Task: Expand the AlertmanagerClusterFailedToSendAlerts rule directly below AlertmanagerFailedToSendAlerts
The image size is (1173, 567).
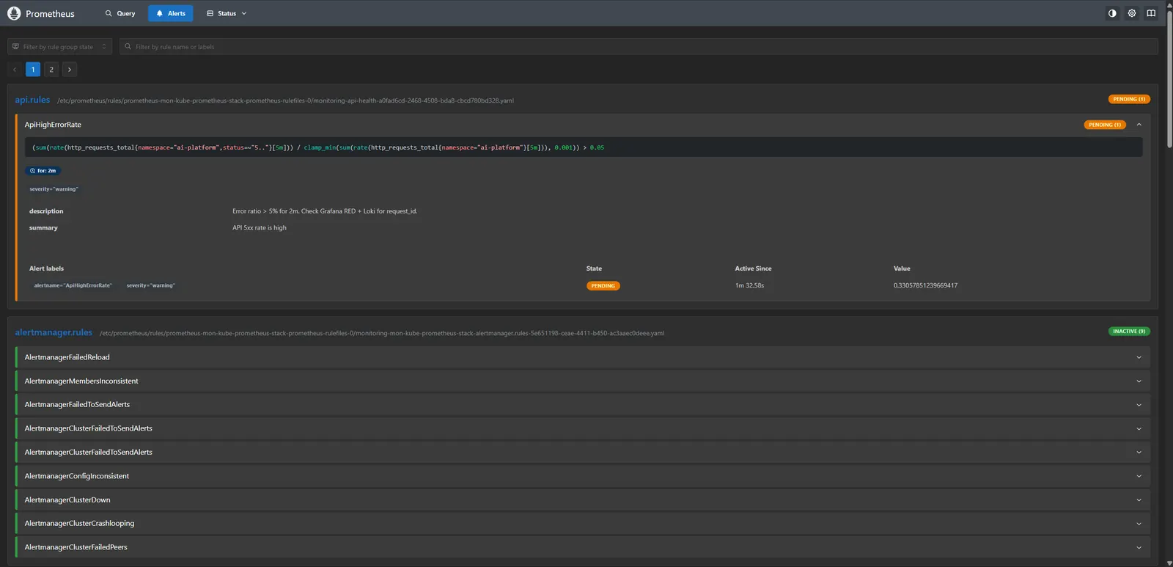Action: (x=583, y=428)
